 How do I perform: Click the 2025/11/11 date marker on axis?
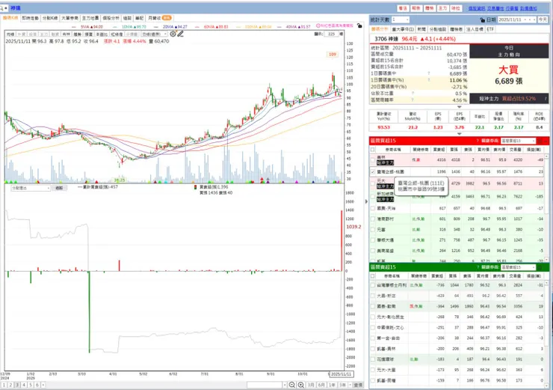click(x=342, y=374)
